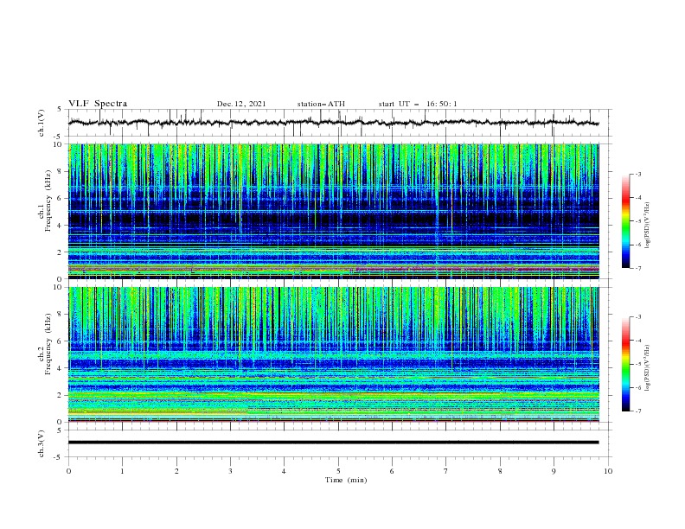Click the ch.1 log(PSD) colorbar label
685x529 pixels.
(647, 226)
